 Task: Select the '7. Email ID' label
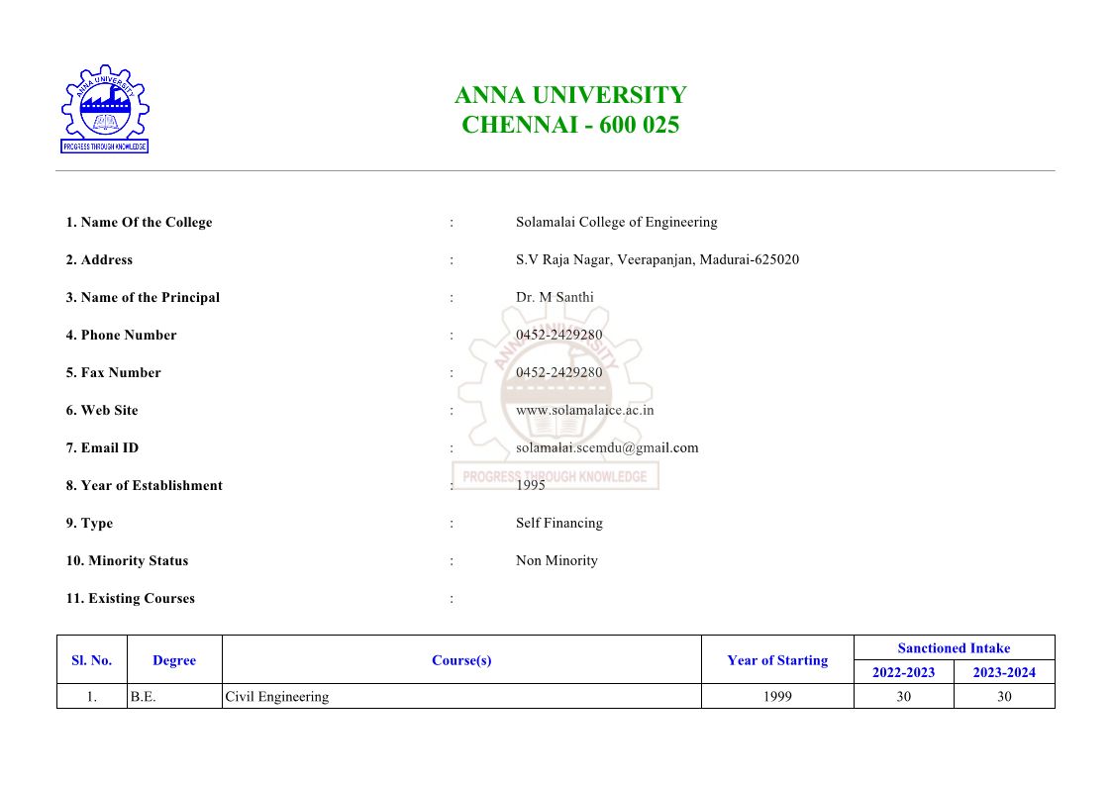[x=102, y=447]
